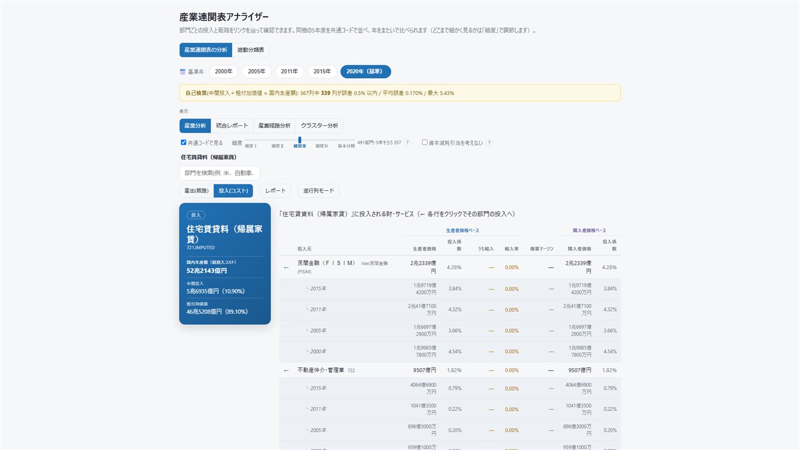This screenshot has height=450, width=800.
Task: Select the 2011年 base year
Action: click(289, 71)
